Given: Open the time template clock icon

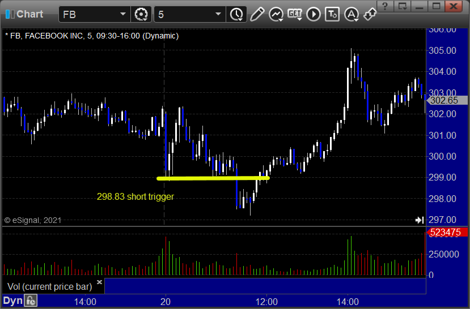Looking at the screenshot, I should [236, 14].
